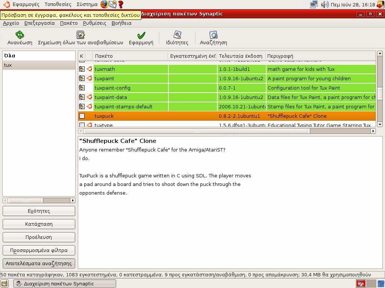Click package list scroll down arrow
Screen dimensions: 385x288
380,124
